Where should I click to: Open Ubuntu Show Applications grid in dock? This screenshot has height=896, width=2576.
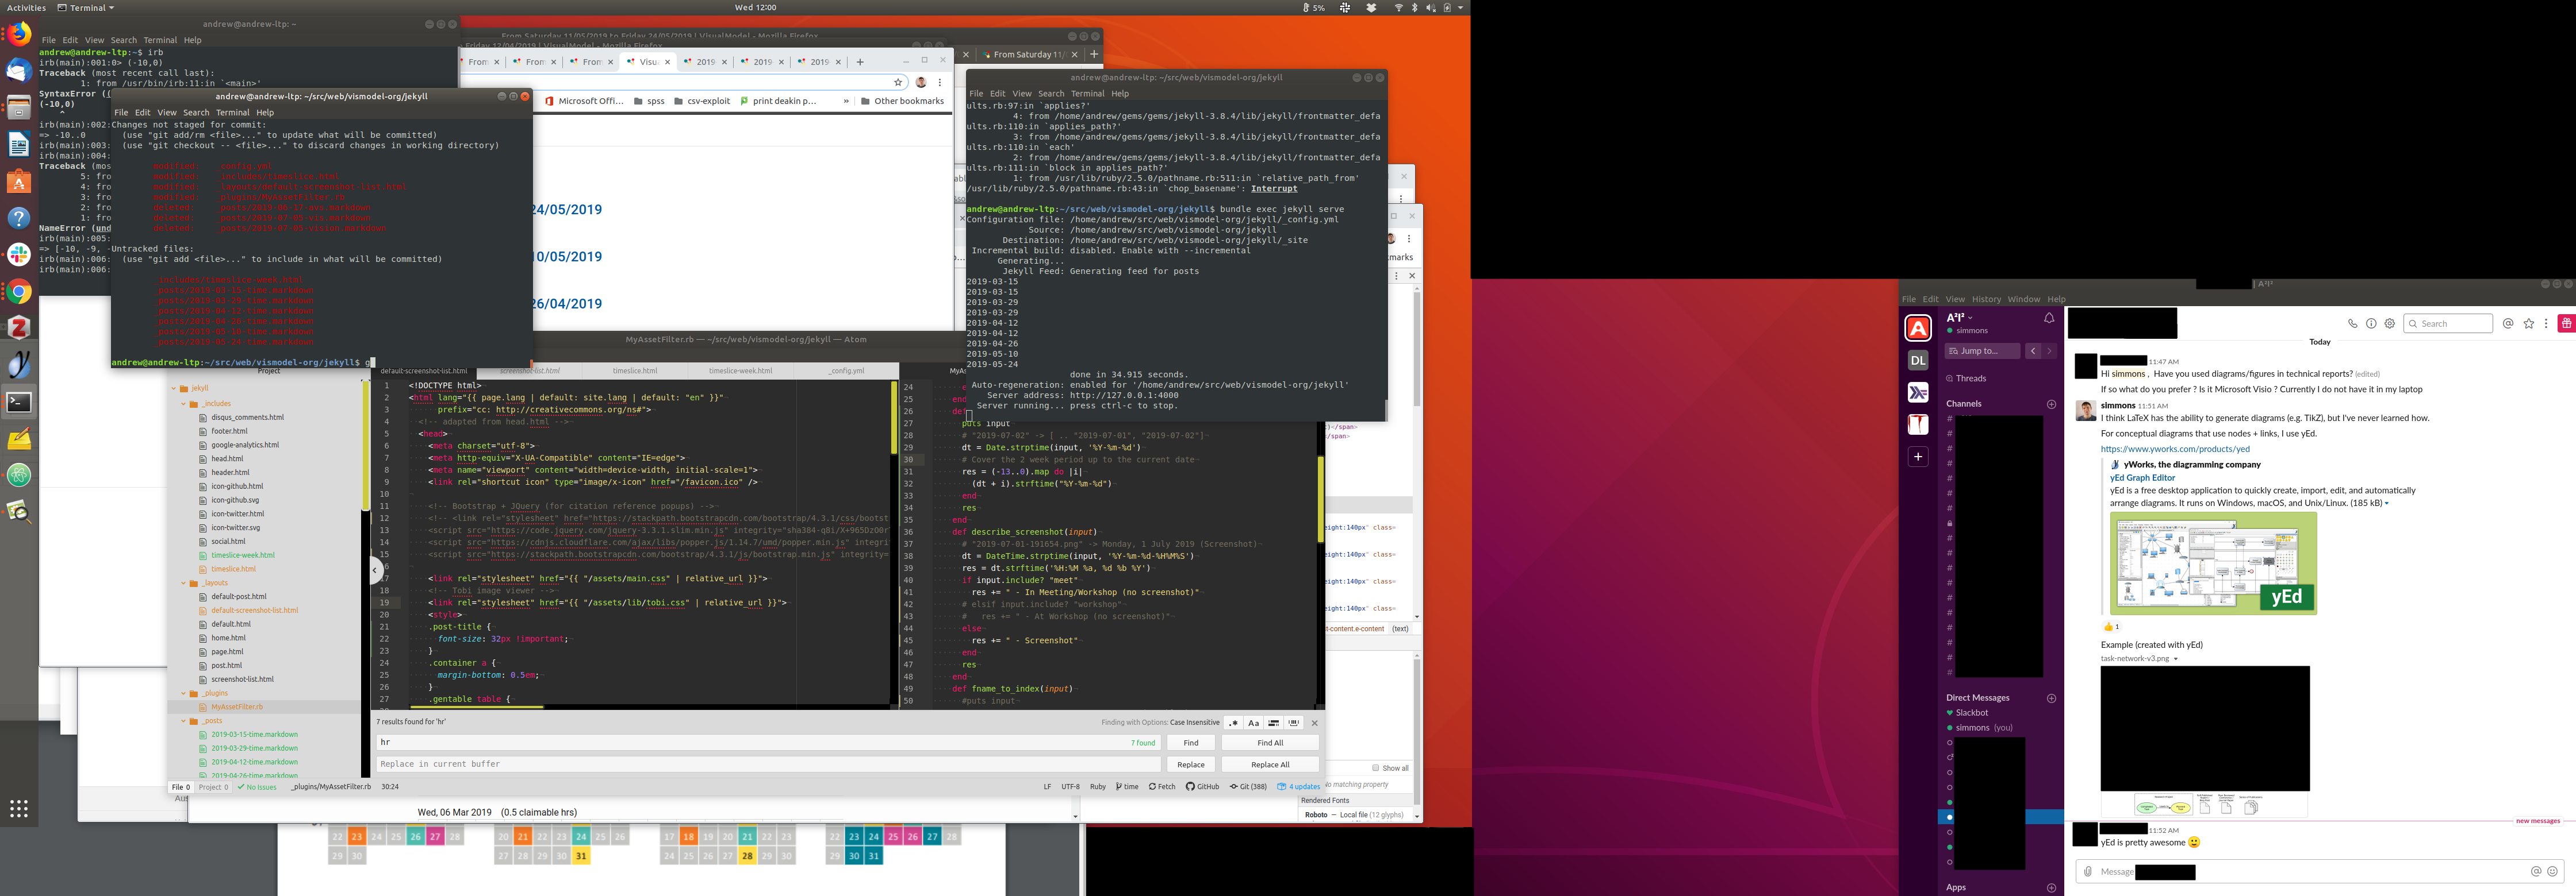(19, 809)
